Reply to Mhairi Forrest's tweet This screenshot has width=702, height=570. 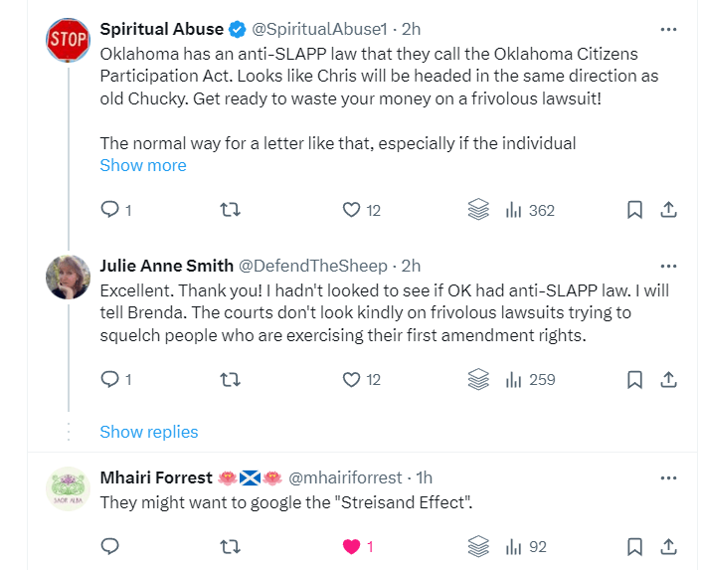coord(110,546)
